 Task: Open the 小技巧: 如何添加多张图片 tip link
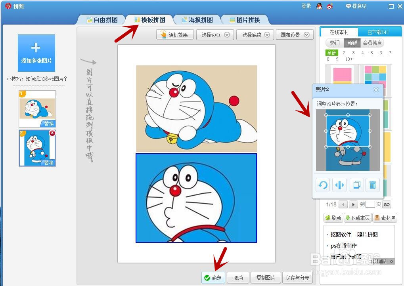coord(37,79)
